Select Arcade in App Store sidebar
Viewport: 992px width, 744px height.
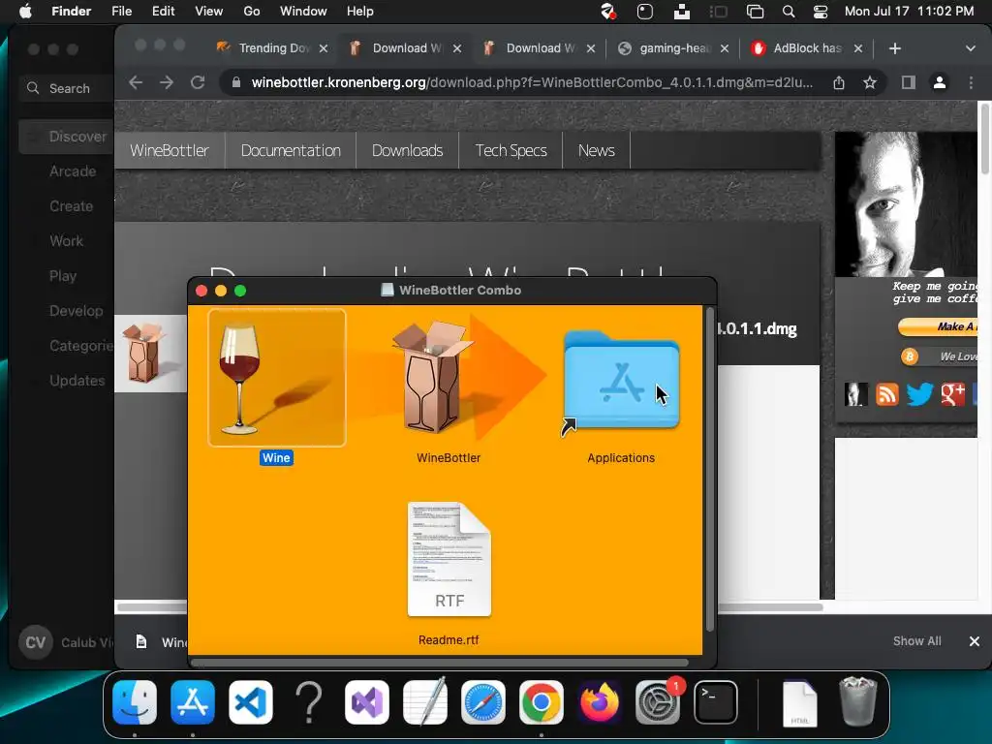73,170
